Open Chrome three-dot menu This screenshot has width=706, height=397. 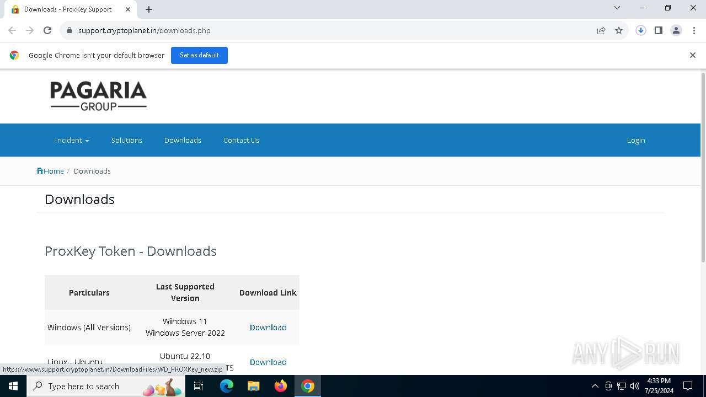pos(693,30)
